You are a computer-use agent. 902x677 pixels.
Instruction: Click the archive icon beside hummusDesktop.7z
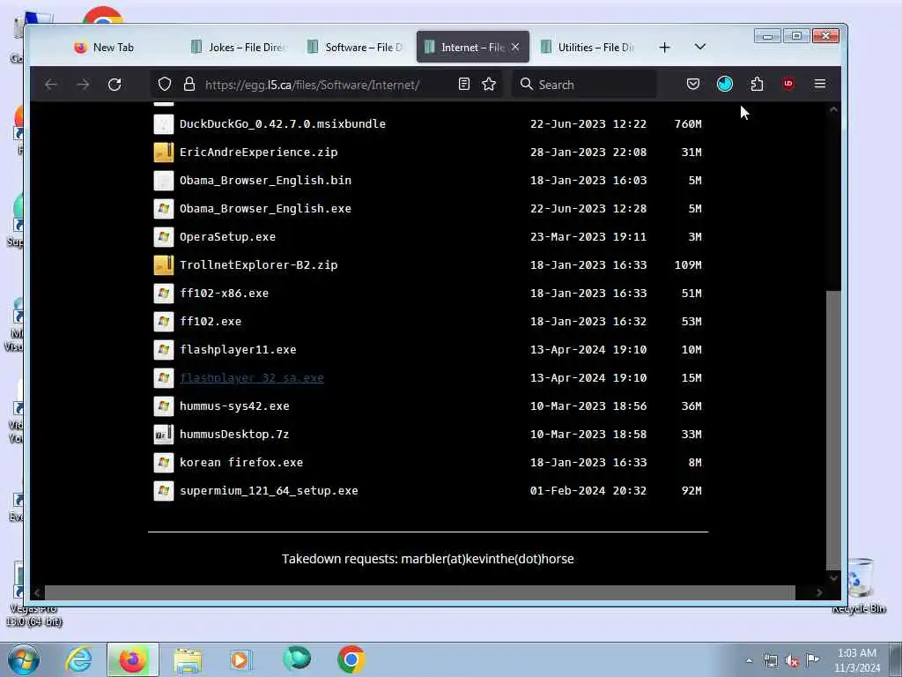pos(163,434)
